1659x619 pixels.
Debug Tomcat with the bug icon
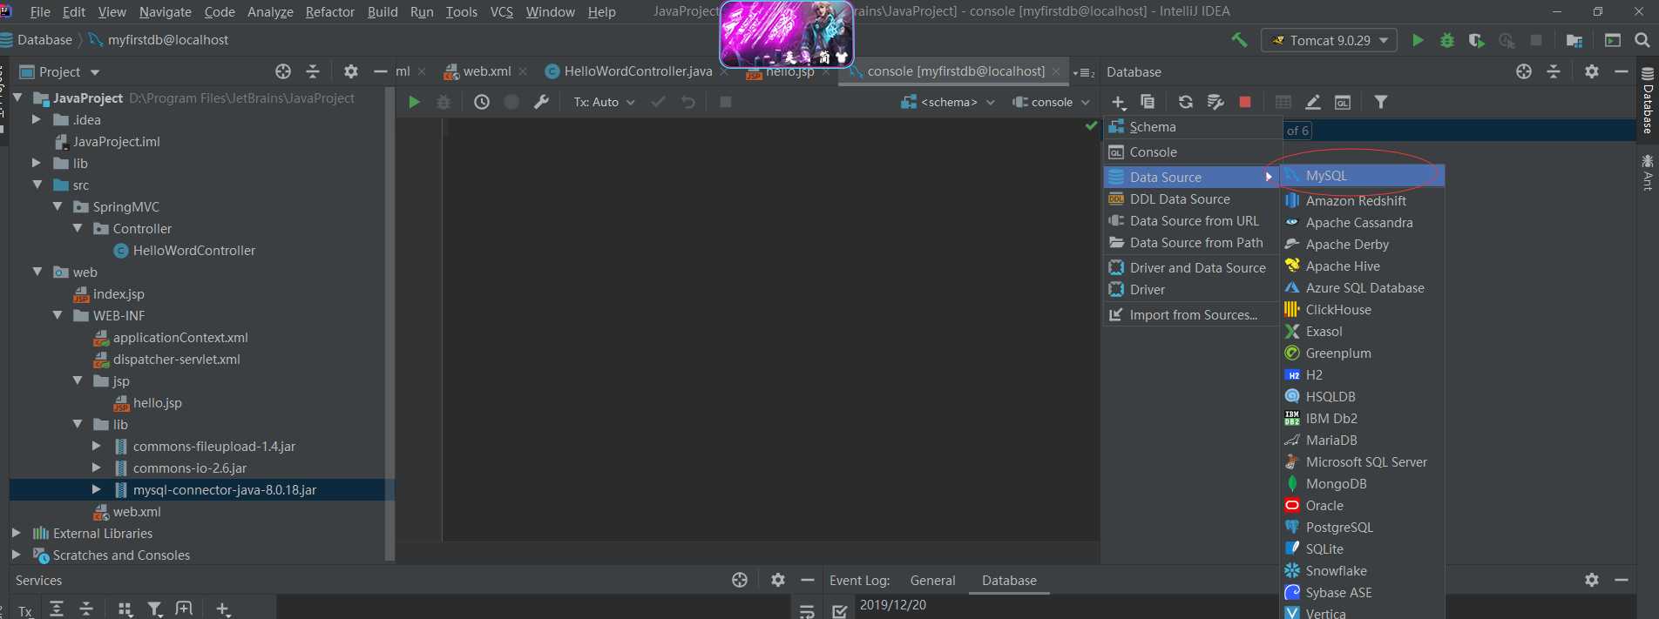pos(1447,40)
